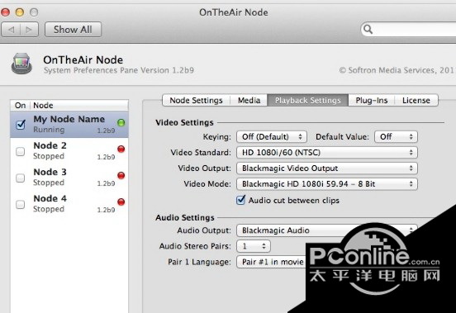The height and width of the screenshot is (313, 456).
Task: Click the Running status text
Action: 49,130
